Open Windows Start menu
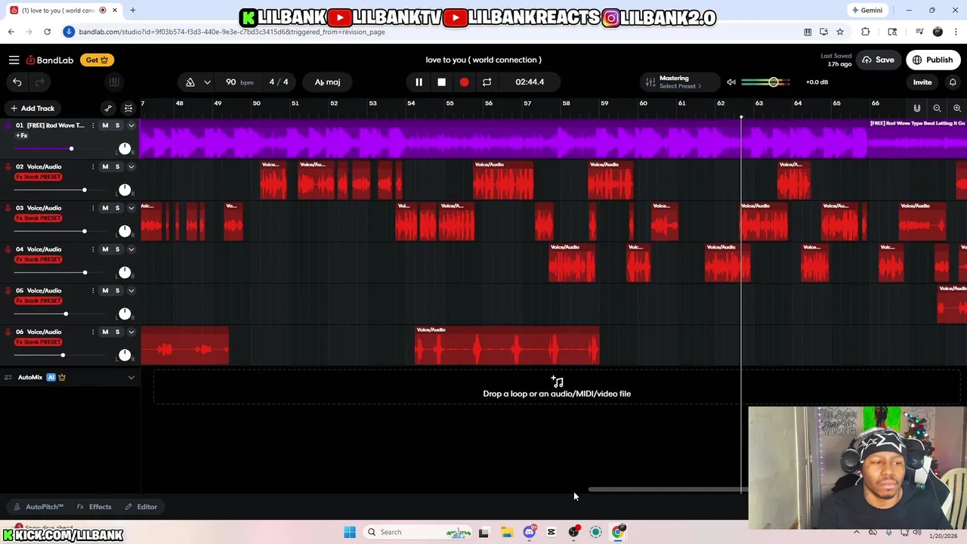The image size is (967, 544). click(350, 532)
